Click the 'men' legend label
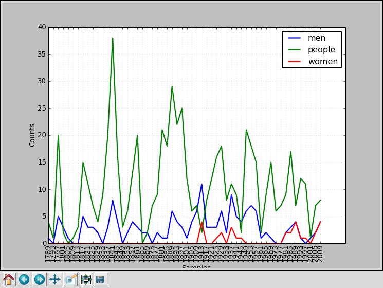 point(316,38)
